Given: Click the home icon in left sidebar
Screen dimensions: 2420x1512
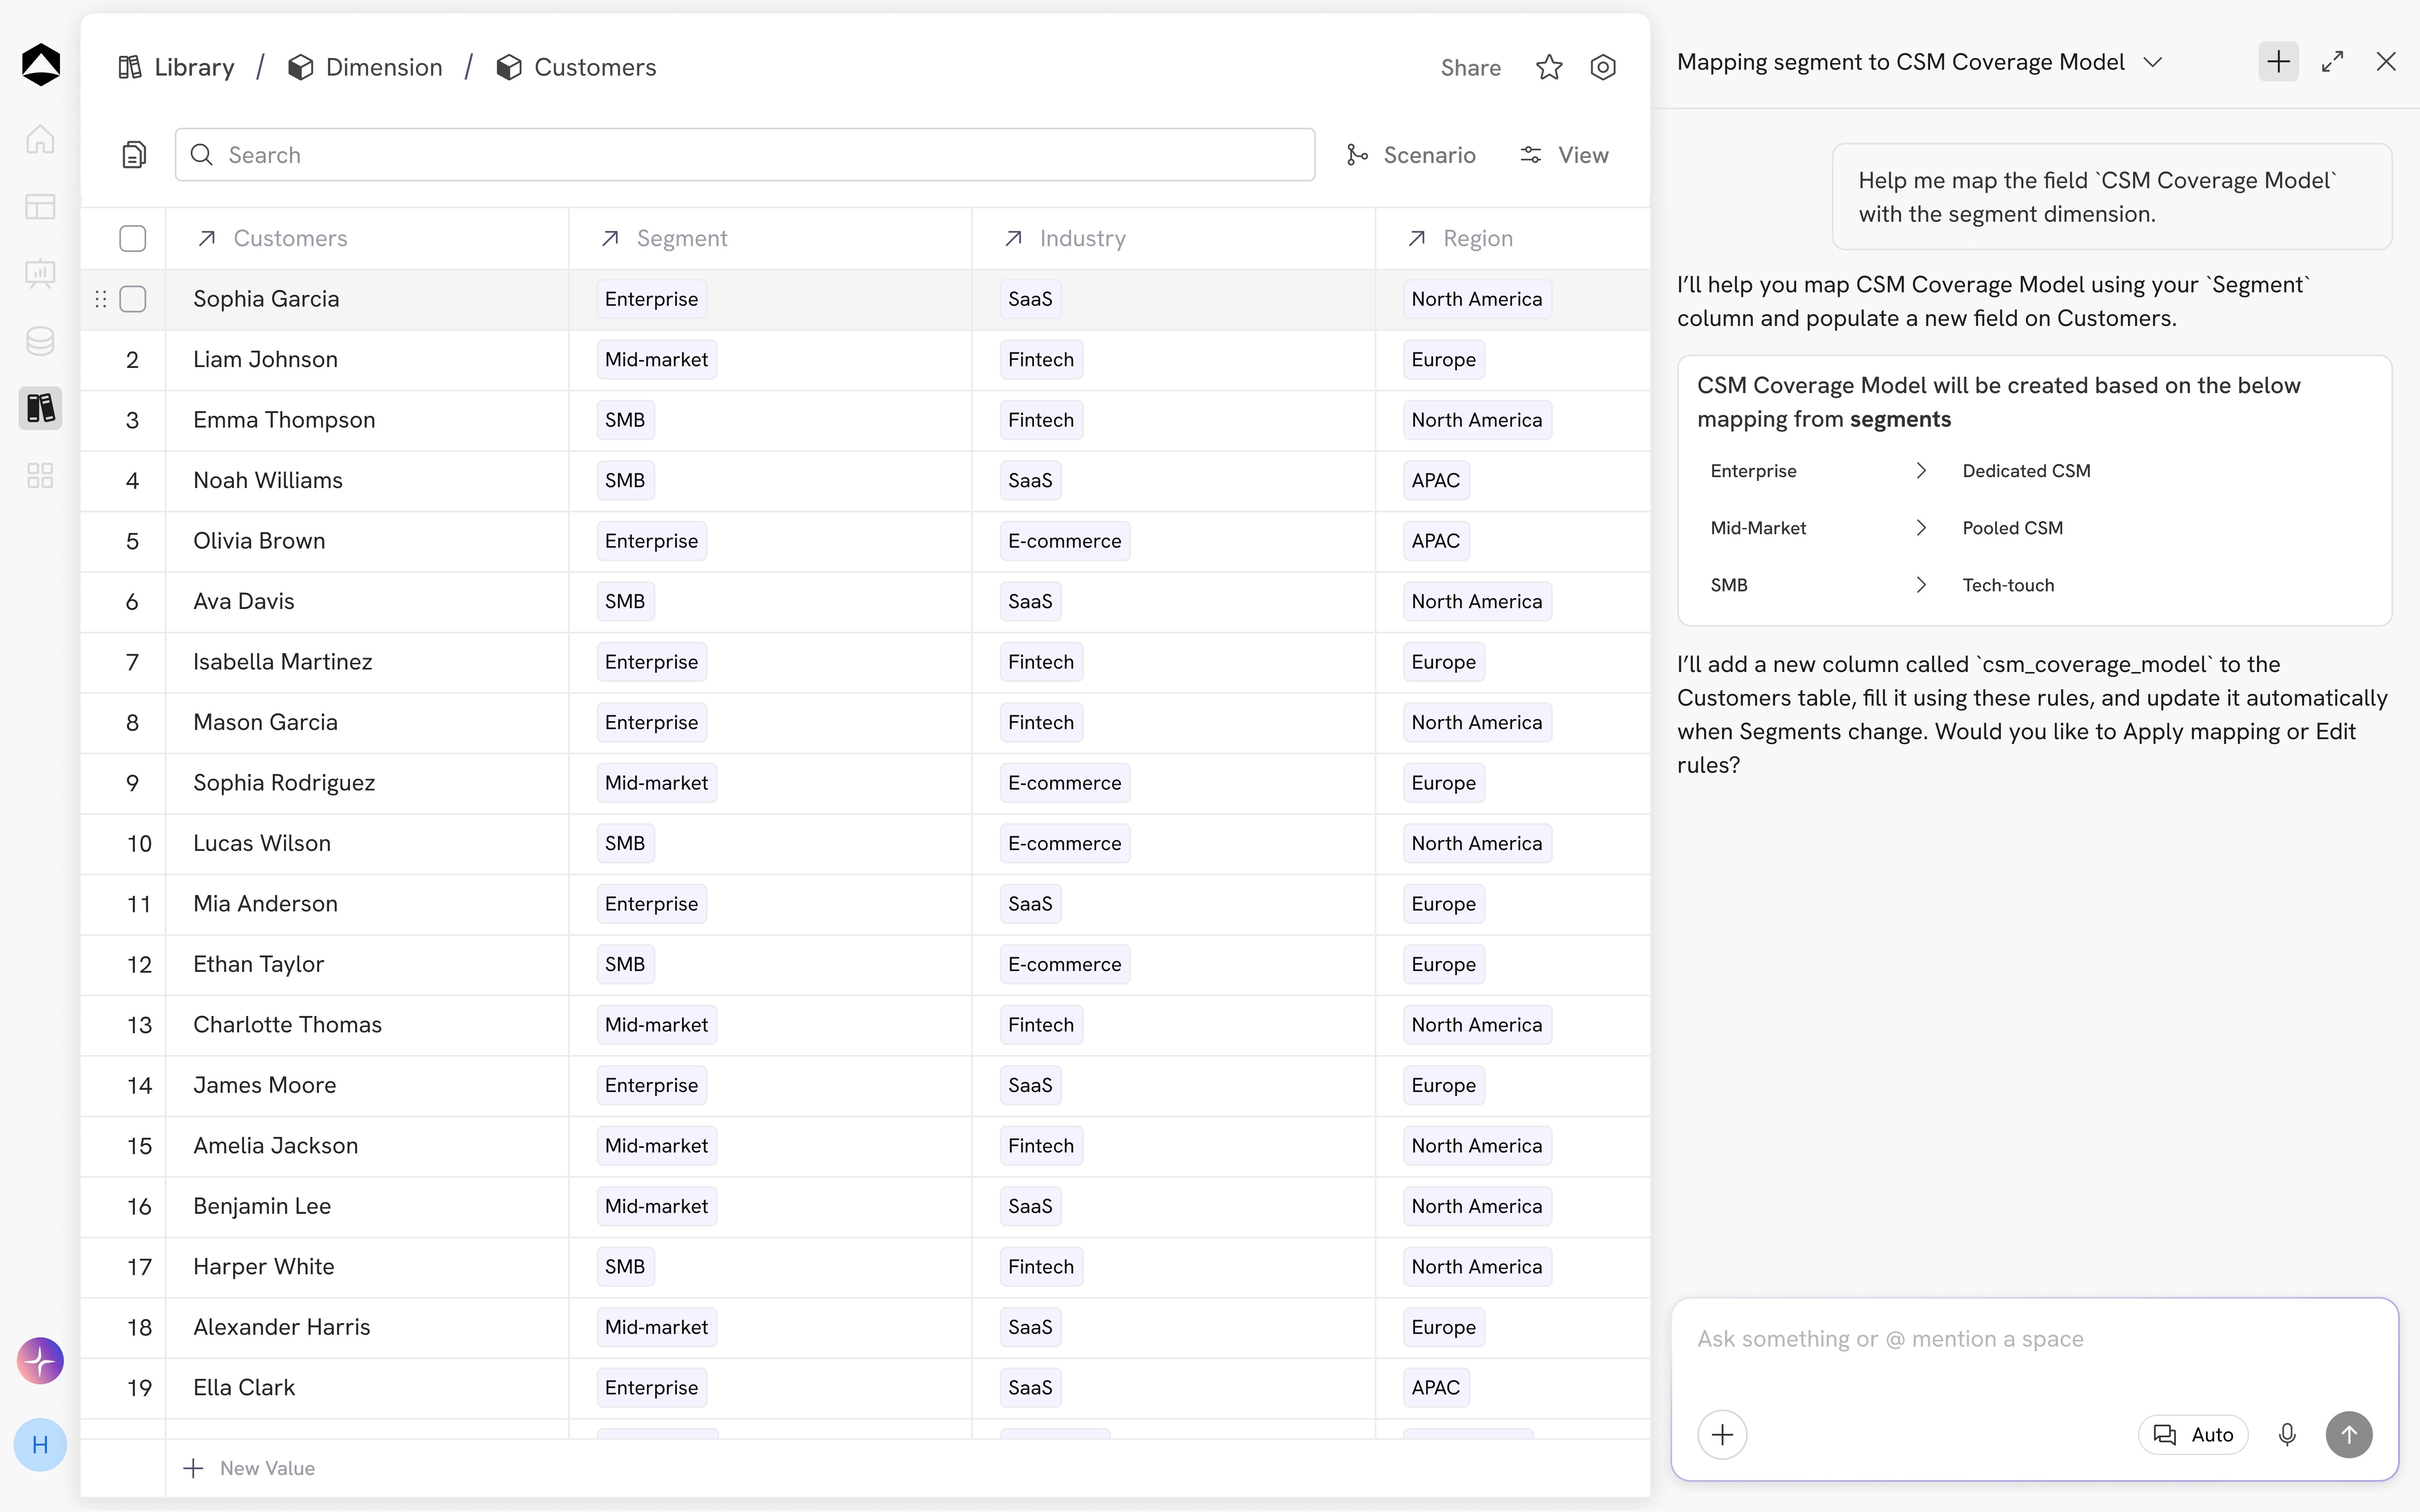Looking at the screenshot, I should click(40, 139).
